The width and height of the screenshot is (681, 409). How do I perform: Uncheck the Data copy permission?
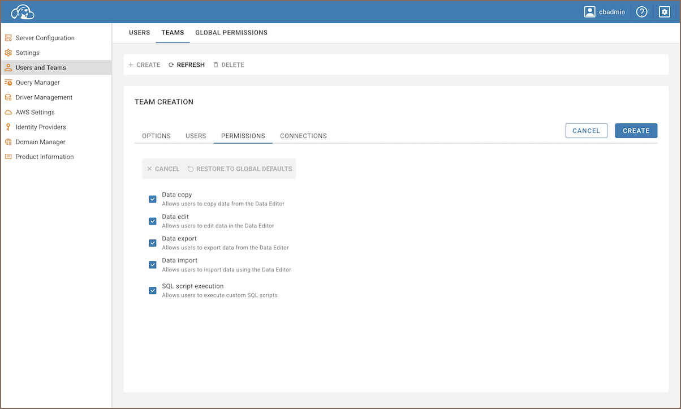click(153, 199)
